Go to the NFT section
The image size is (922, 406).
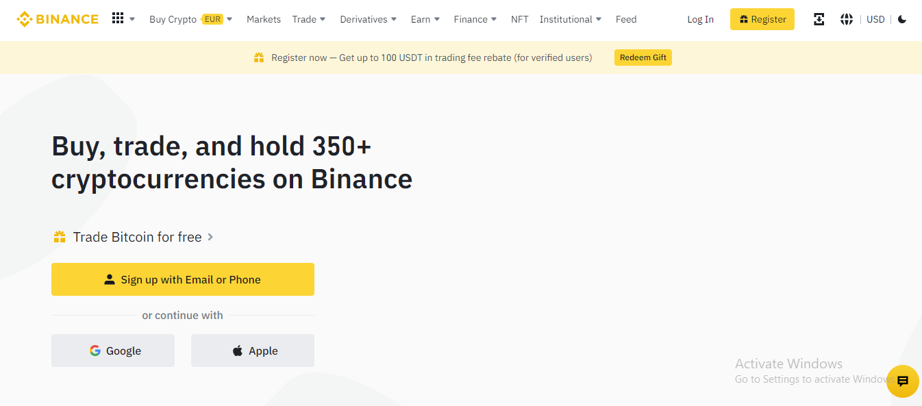520,19
